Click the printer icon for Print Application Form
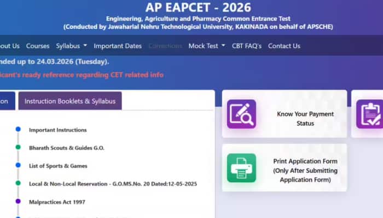Image resolution: width=383 pixels, height=218 pixels. click(x=241, y=167)
